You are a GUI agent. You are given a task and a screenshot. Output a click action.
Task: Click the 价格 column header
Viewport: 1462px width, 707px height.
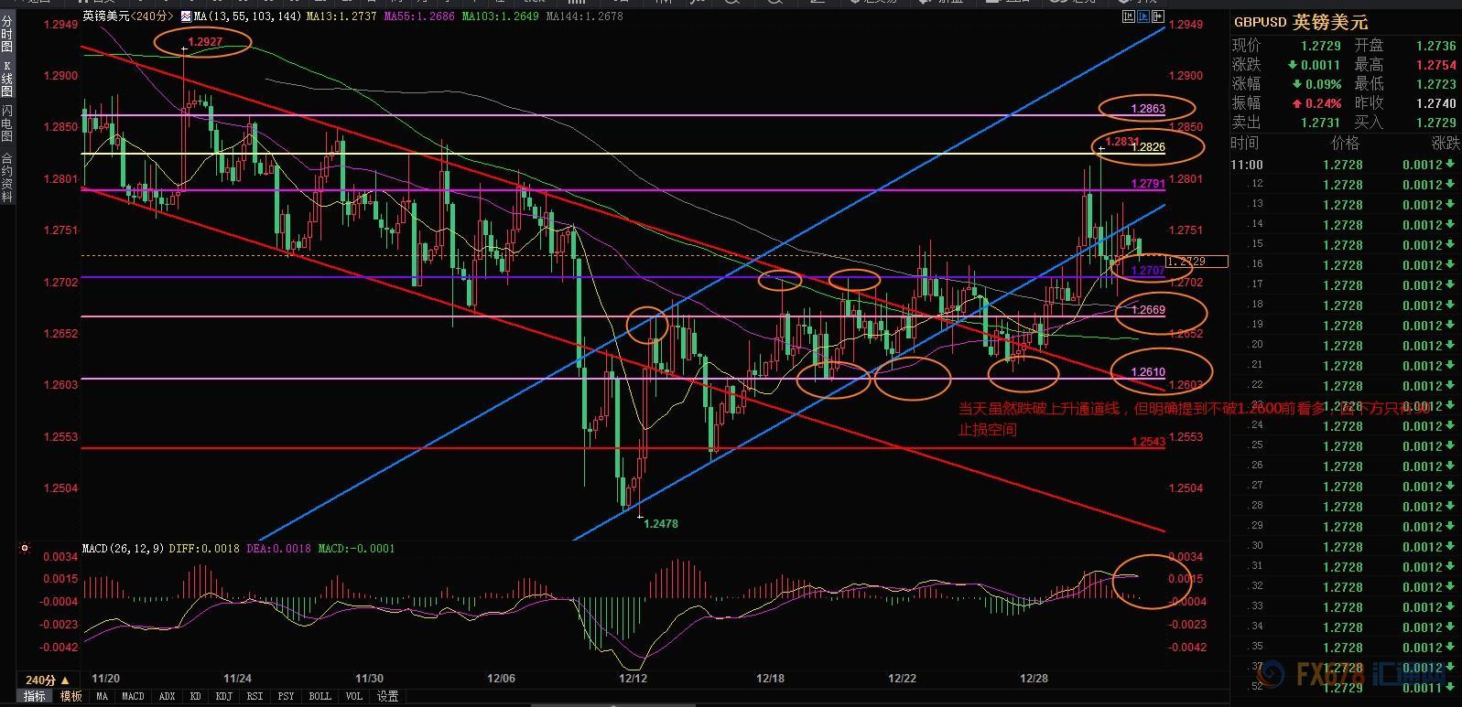tap(1345, 144)
